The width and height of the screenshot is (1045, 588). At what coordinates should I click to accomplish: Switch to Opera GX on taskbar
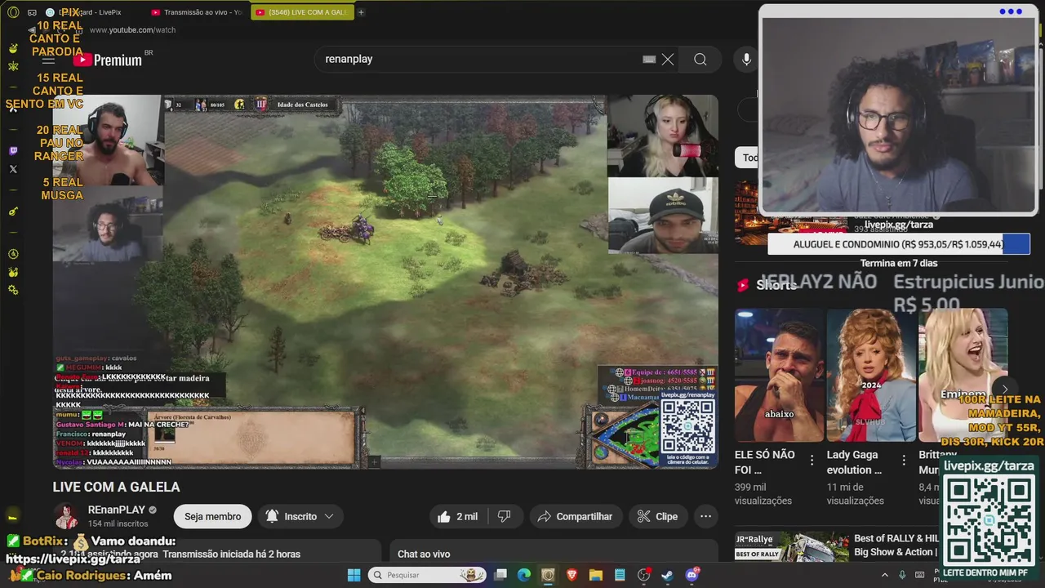point(548,575)
